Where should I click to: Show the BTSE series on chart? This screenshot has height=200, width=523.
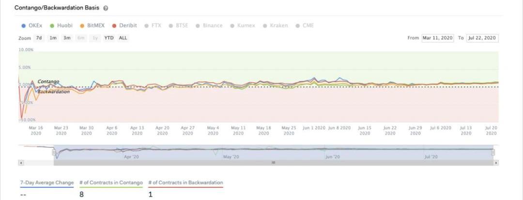pos(180,25)
